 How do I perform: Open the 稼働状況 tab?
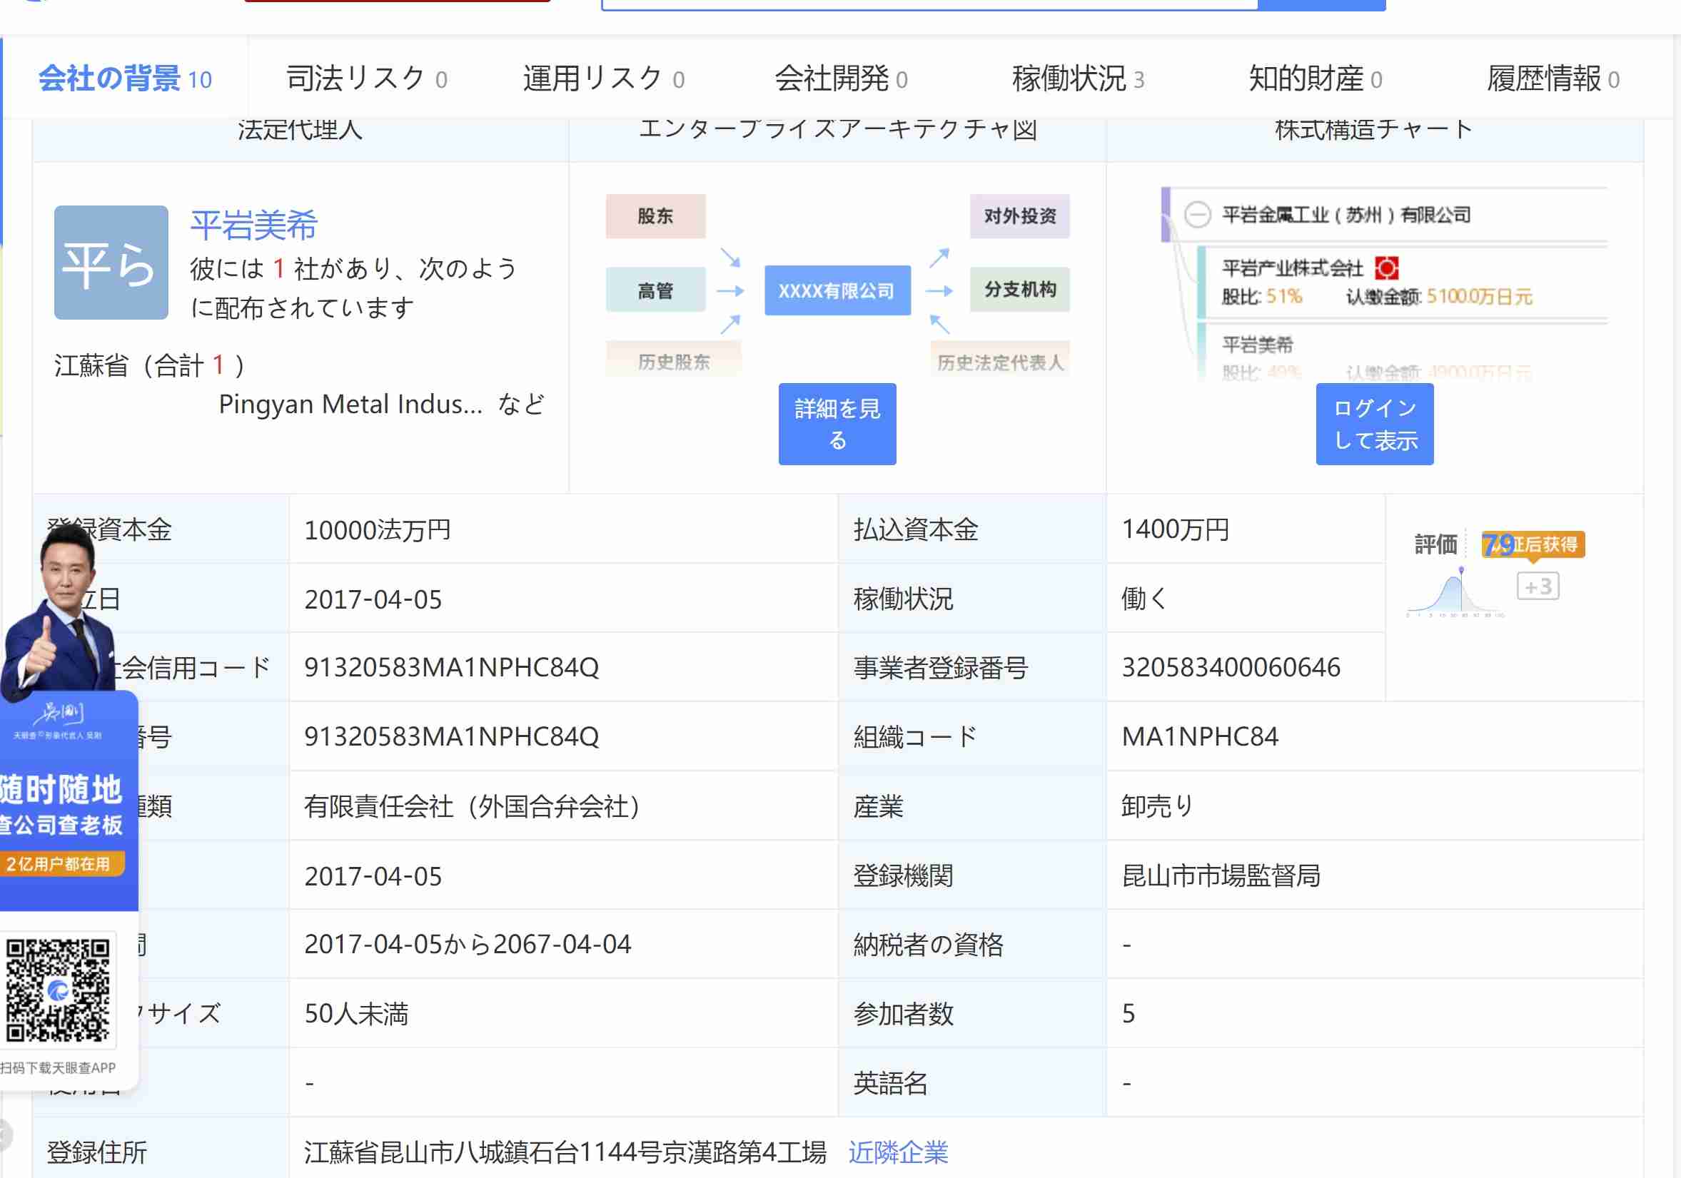pyautogui.click(x=1078, y=78)
